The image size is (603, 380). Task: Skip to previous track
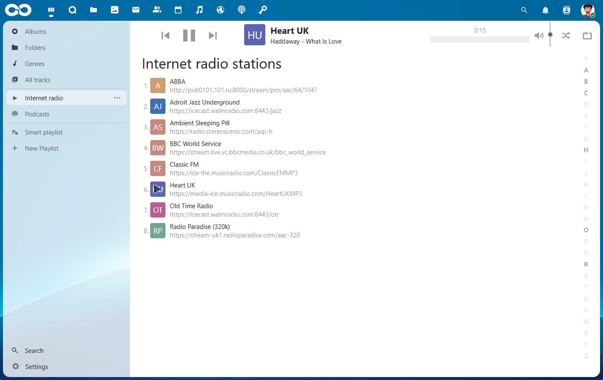coord(165,35)
